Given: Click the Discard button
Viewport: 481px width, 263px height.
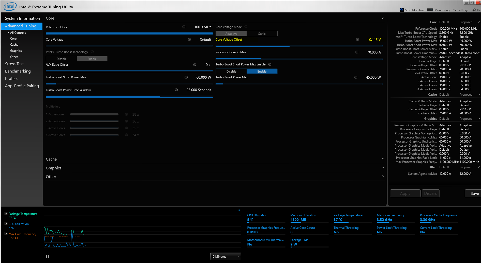Looking at the screenshot, I should pyautogui.click(x=431, y=194).
